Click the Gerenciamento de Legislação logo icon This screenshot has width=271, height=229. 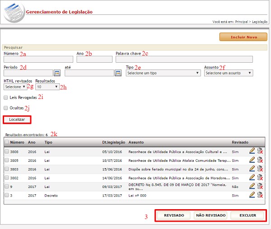pos(14,13)
